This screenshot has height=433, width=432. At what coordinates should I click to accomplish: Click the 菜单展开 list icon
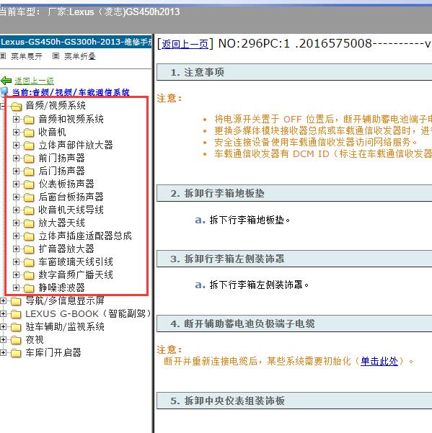pos(3,56)
